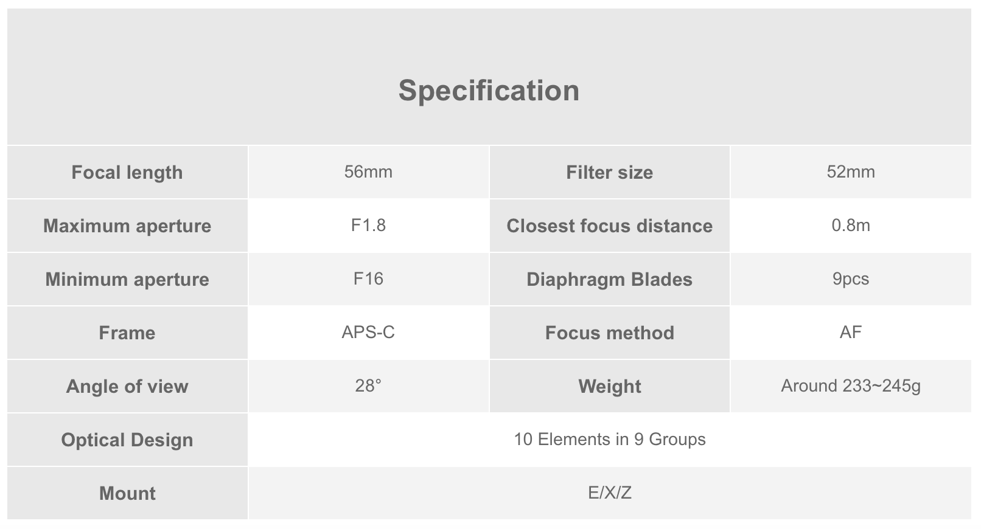Click the E/X/Z mount value
Image resolution: width=981 pixels, height=529 pixels.
coord(609,493)
